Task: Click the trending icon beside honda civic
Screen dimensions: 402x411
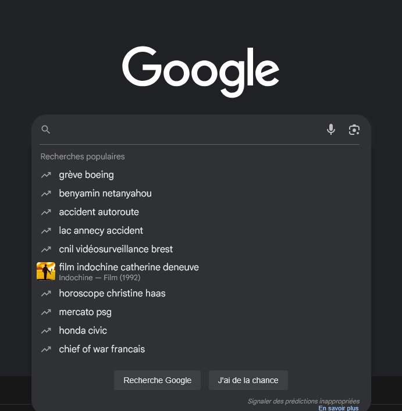Action: [x=46, y=331]
